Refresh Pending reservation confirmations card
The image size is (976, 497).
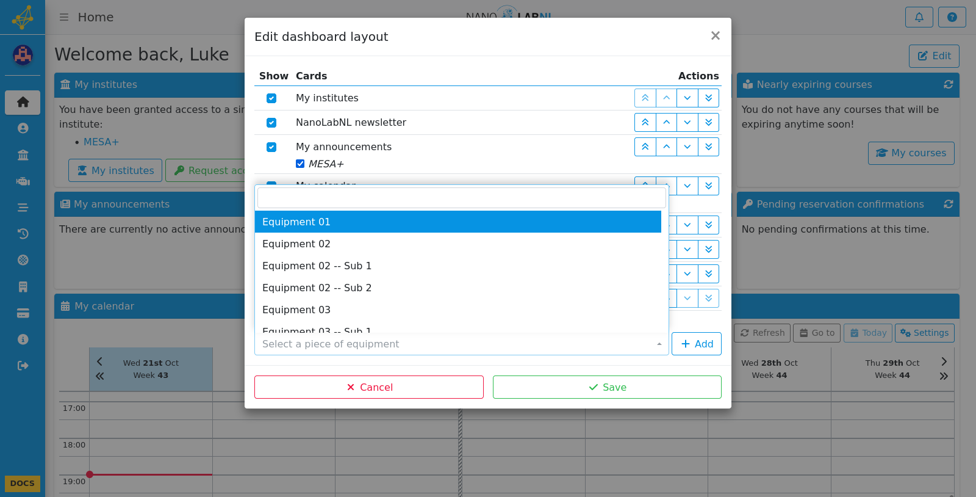949,204
